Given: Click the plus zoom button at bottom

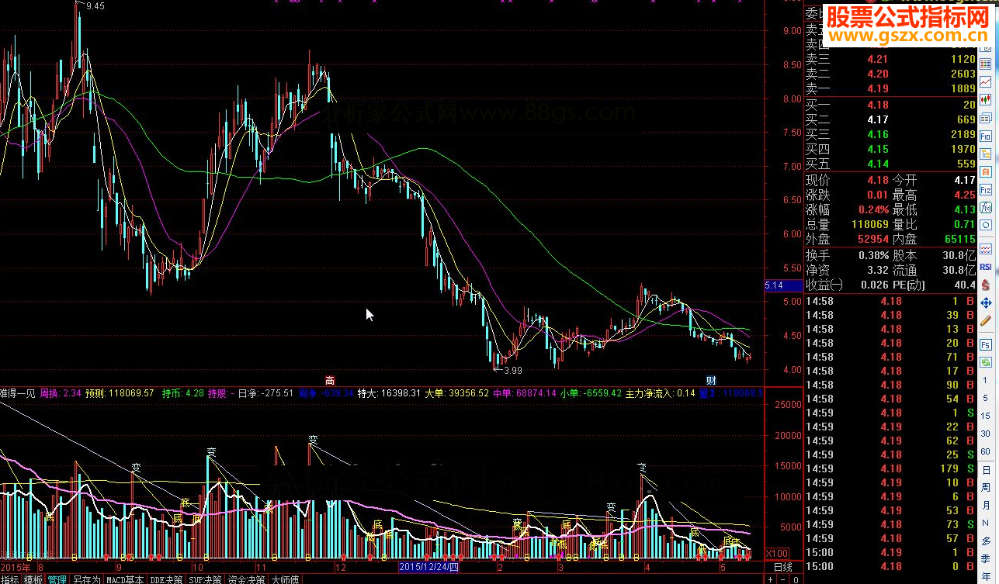Looking at the screenshot, I should pyautogui.click(x=769, y=579).
